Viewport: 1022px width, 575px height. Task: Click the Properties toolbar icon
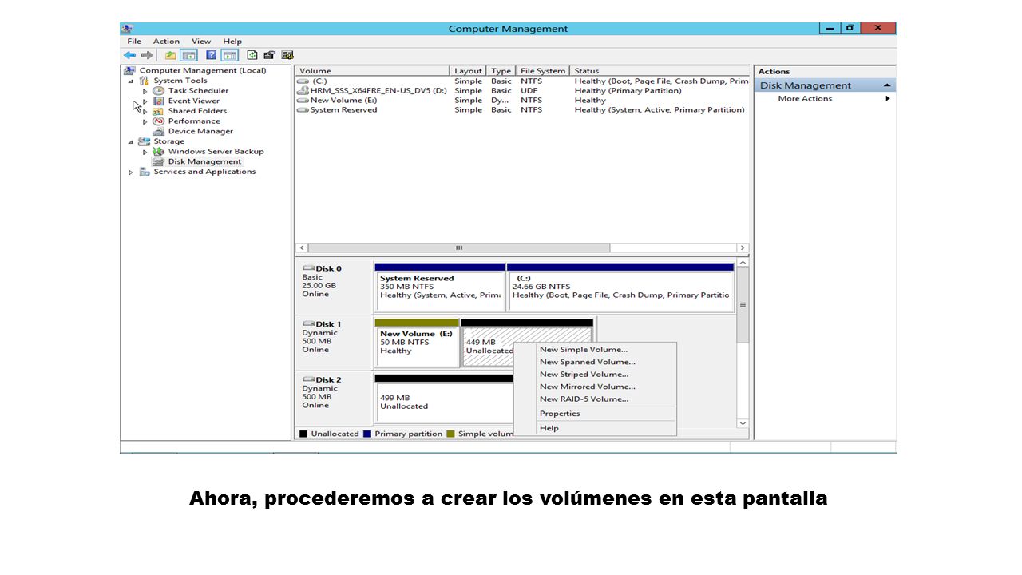click(x=269, y=55)
